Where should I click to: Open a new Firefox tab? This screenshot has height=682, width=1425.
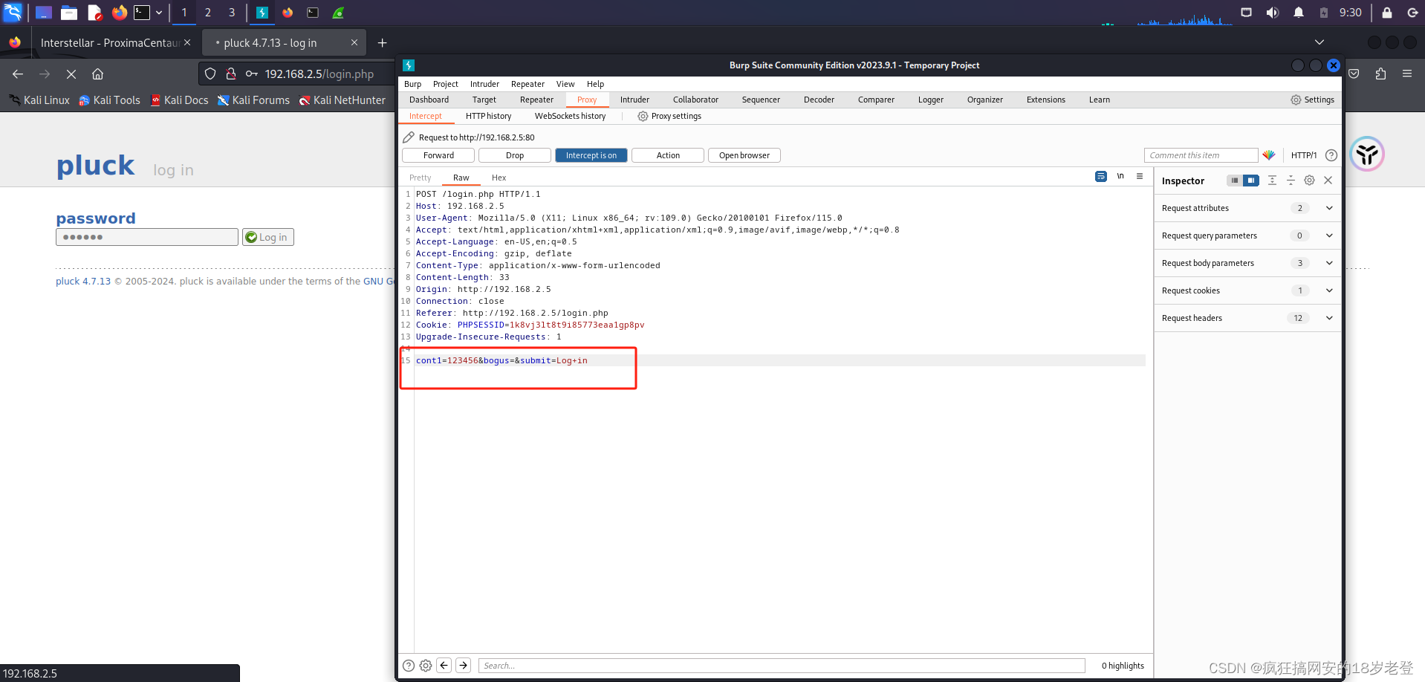coord(382,43)
